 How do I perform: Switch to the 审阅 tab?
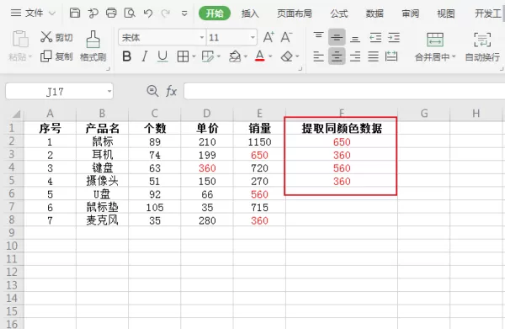pos(411,13)
